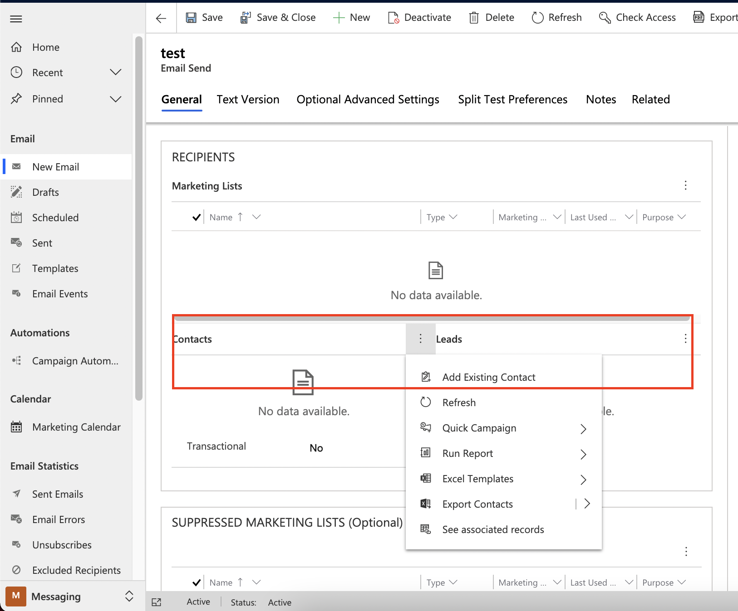
Task: Open Marketing column dropdown in Marketing Lists
Action: [557, 217]
